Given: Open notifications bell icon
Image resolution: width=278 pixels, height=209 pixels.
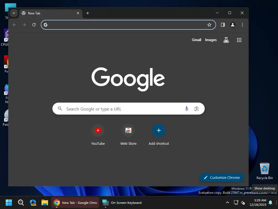Looking at the screenshot, I should (x=271, y=202).
